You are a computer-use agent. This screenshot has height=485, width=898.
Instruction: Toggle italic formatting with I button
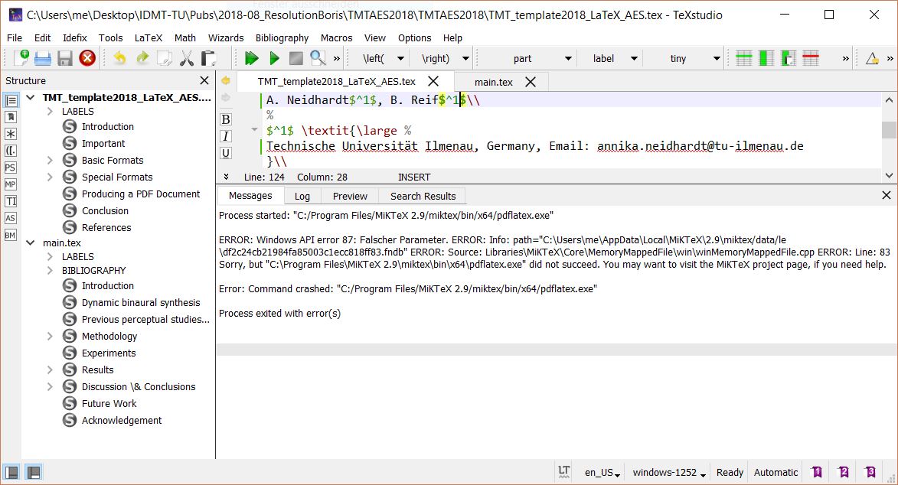pos(224,136)
